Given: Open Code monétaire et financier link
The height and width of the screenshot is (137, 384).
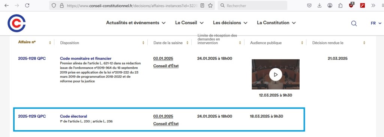Looking at the screenshot, I should click(x=86, y=59).
